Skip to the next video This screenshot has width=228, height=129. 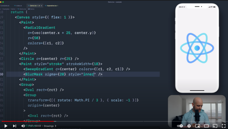tap(15, 126)
